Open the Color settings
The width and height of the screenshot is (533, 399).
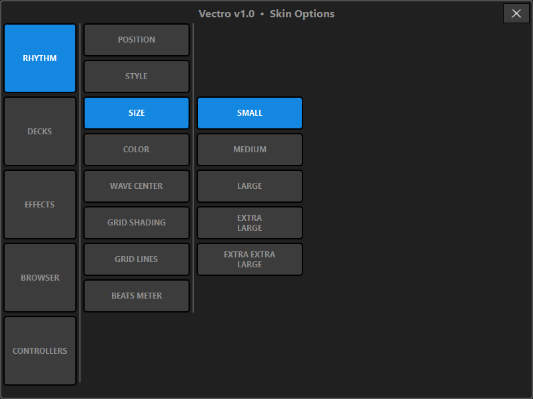[x=137, y=150]
